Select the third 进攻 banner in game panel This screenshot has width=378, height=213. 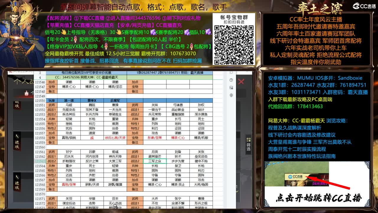pos(17,183)
